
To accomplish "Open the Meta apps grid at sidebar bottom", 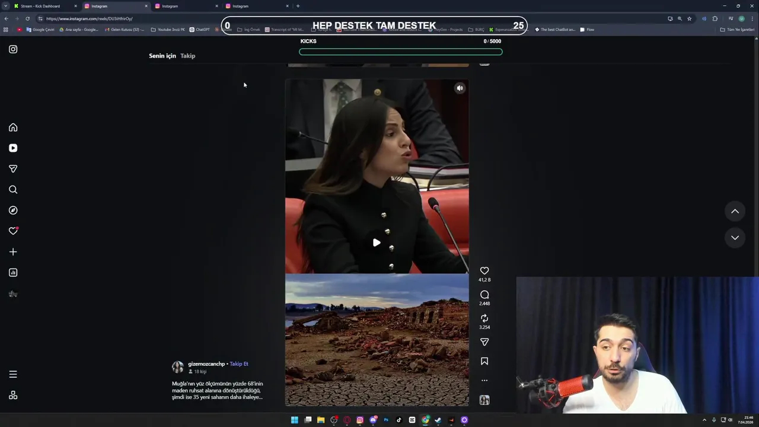I will tap(13, 396).
